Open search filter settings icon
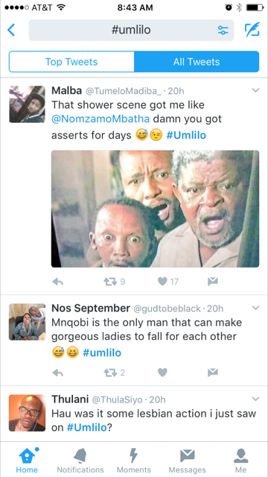The width and height of the screenshot is (268, 477). [x=223, y=30]
